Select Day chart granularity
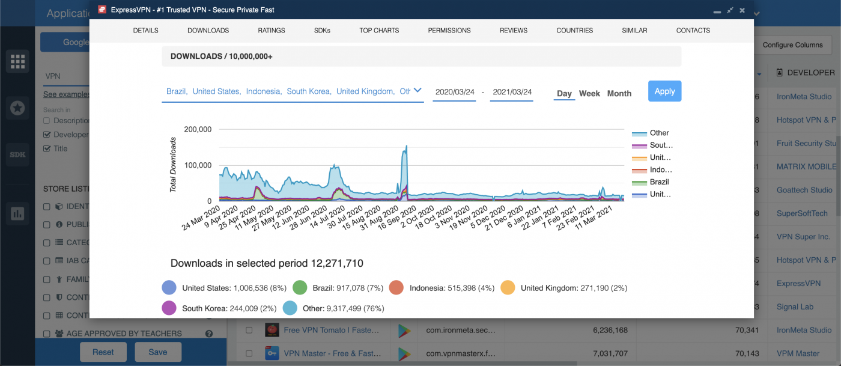This screenshot has height=366, width=841. click(564, 93)
